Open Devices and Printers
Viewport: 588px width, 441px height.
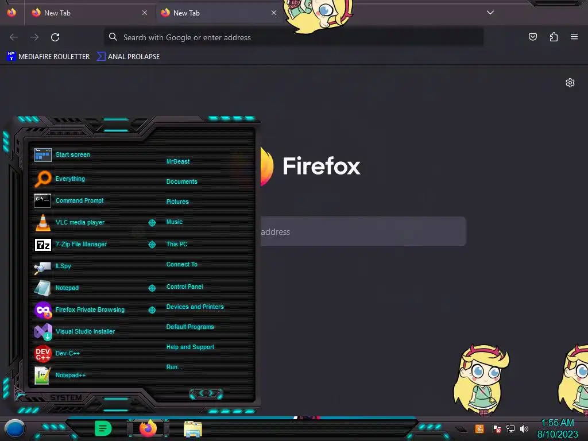point(195,307)
